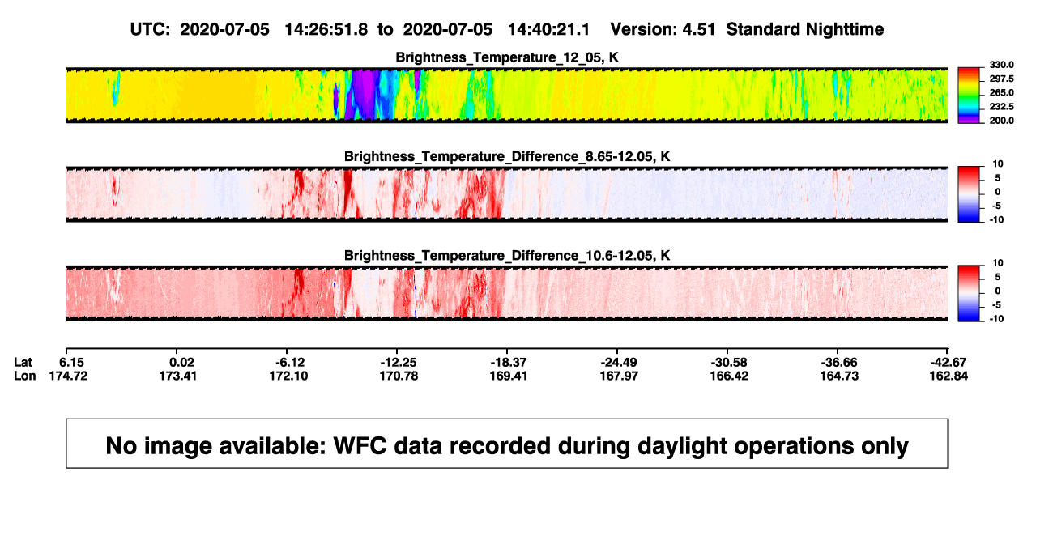This screenshot has height=540, width=1053.
Task: Click longitude value 164.73
Action: (839, 376)
